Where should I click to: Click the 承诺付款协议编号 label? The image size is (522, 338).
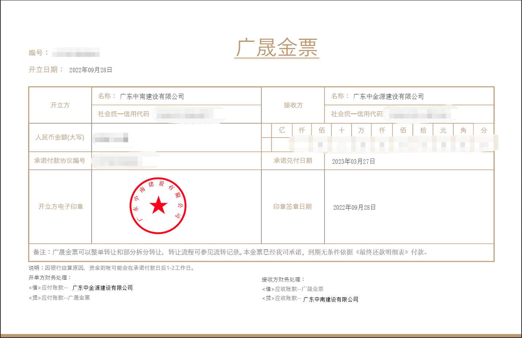pos(60,161)
